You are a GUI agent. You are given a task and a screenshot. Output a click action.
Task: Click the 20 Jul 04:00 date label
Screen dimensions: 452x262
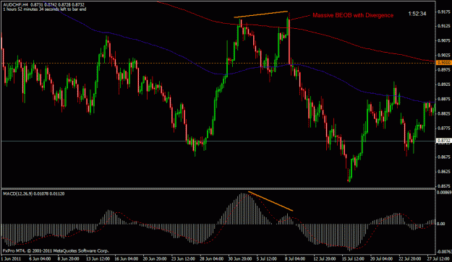click(x=382, y=258)
